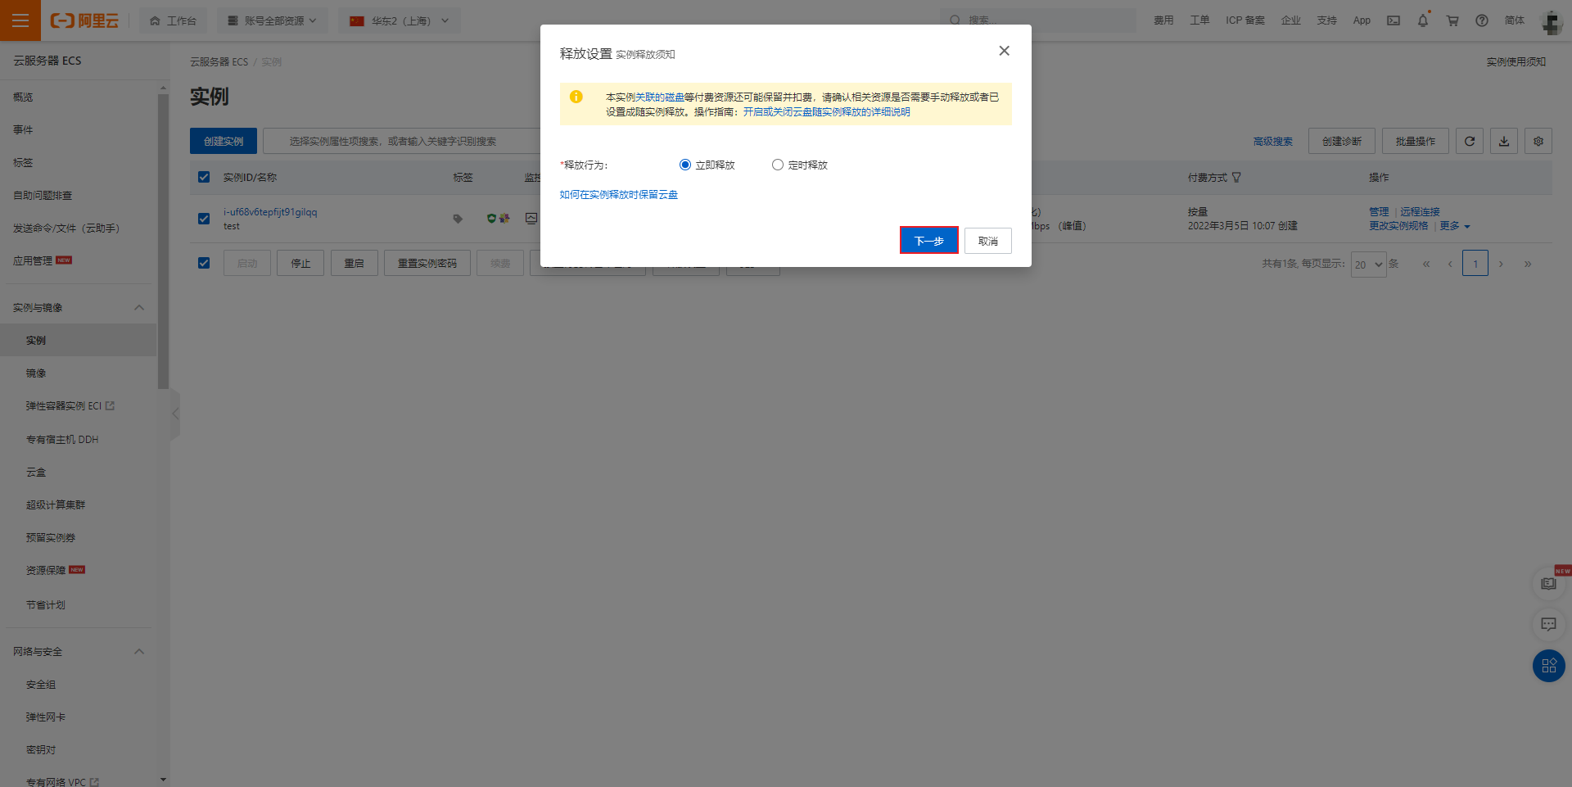Image resolution: width=1572 pixels, height=787 pixels.
Task: Open the floating feedback chat icon
Action: [x=1548, y=625]
